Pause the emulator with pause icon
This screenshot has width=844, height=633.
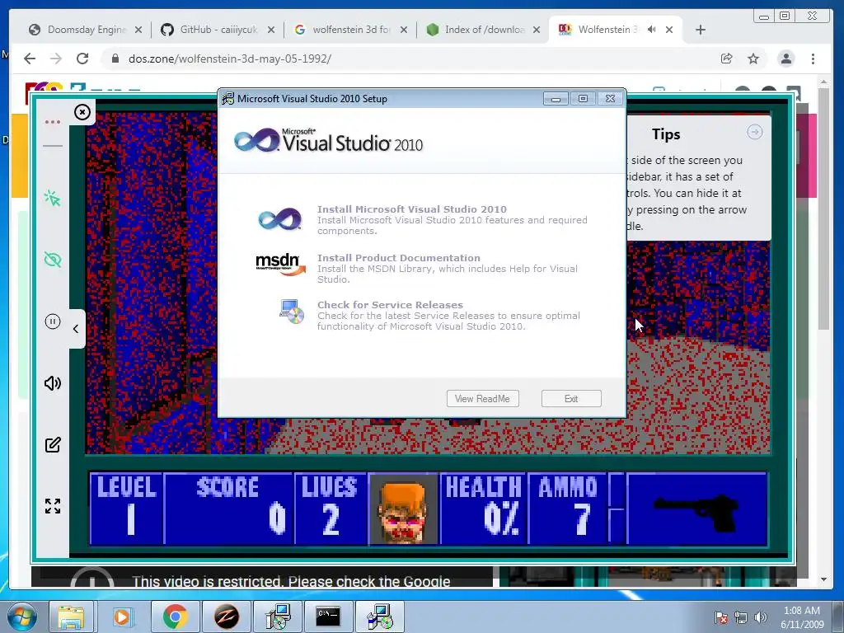53,322
